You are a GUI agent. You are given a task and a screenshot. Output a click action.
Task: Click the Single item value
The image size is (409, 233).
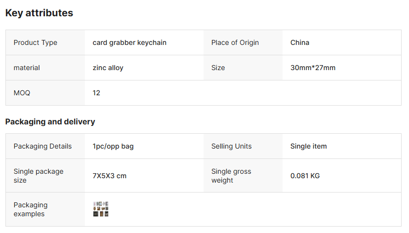click(308, 146)
